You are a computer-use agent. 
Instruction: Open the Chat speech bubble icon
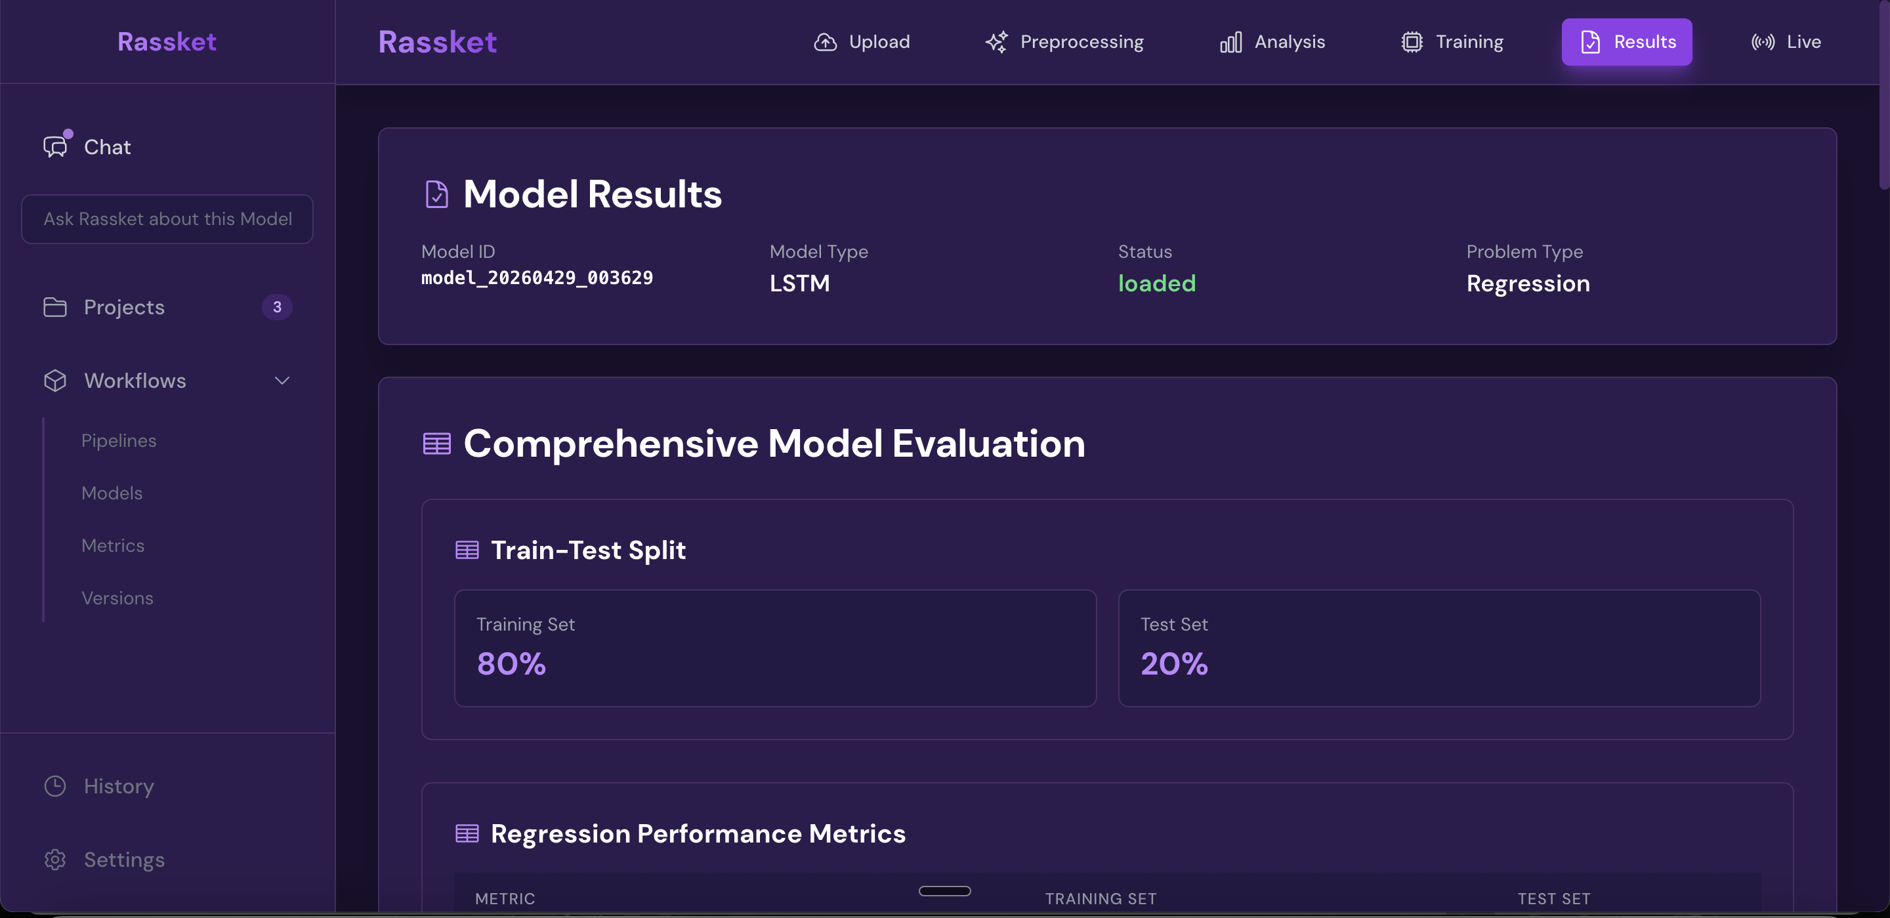(55, 147)
